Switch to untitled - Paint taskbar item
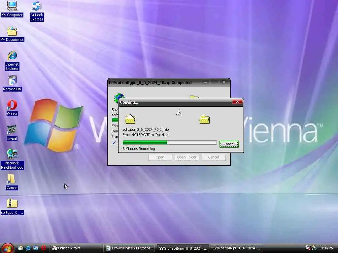 point(75,248)
